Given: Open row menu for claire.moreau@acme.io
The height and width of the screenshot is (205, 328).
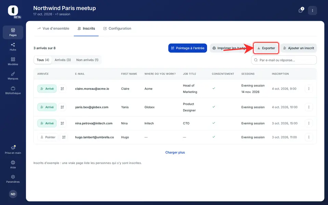Looking at the screenshot, I should [309, 89].
